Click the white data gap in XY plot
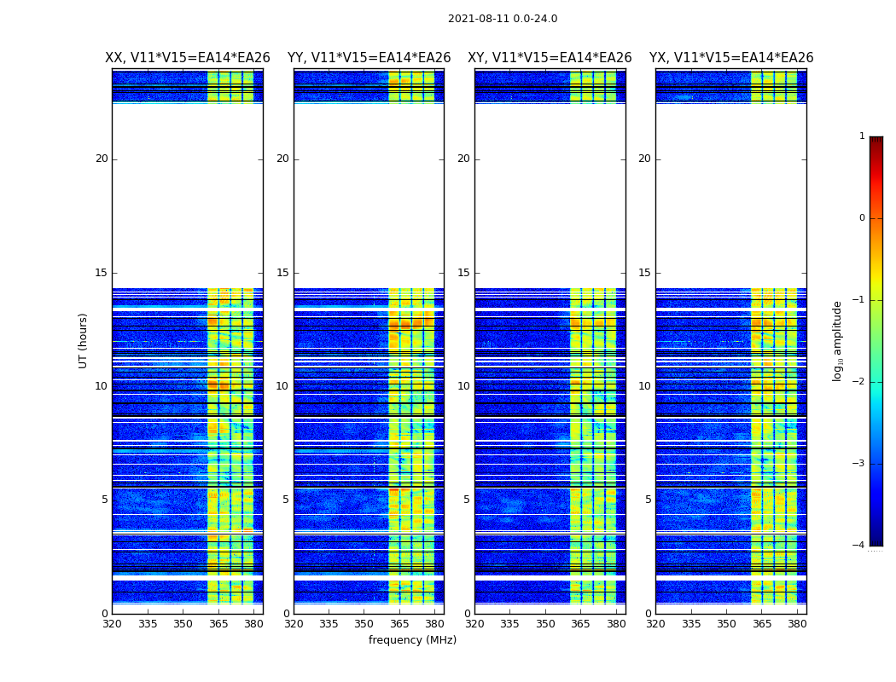Viewport: 896px width, 682px height. (550, 196)
